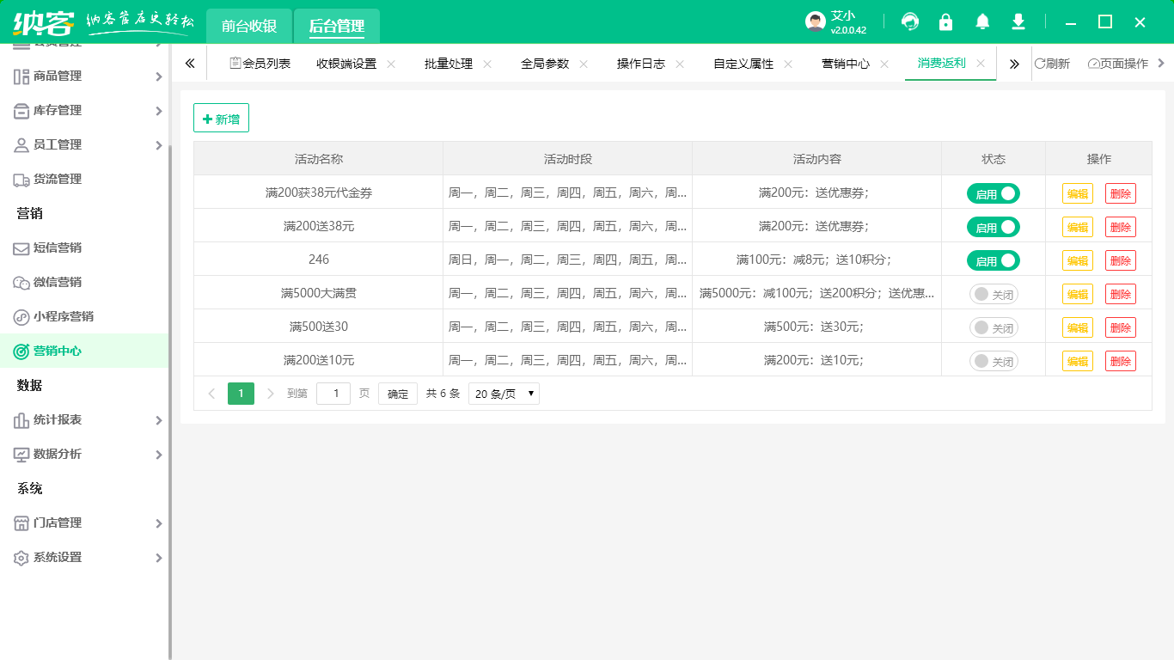Enable the 满5000大满贯 activity toggle
The image size is (1174, 660).
click(994, 293)
